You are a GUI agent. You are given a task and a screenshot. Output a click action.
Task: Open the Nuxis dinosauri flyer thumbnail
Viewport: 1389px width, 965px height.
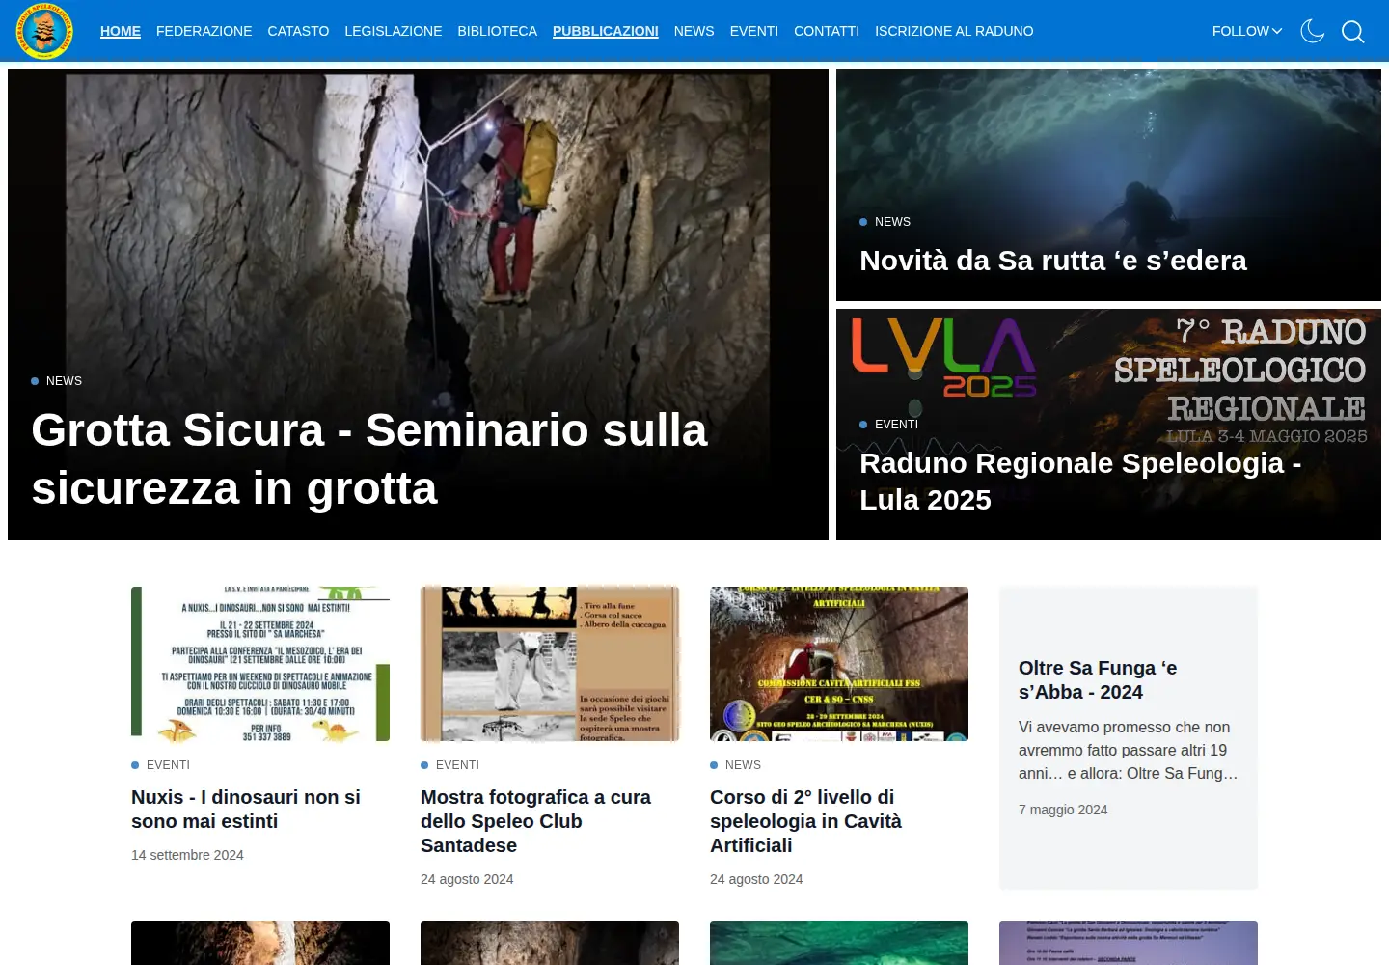pyautogui.click(x=260, y=664)
